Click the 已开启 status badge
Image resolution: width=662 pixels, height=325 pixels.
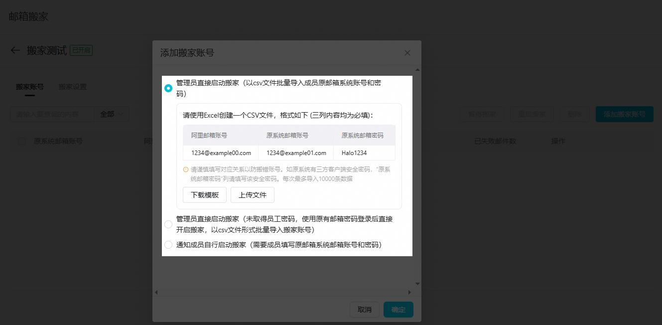tap(81, 50)
